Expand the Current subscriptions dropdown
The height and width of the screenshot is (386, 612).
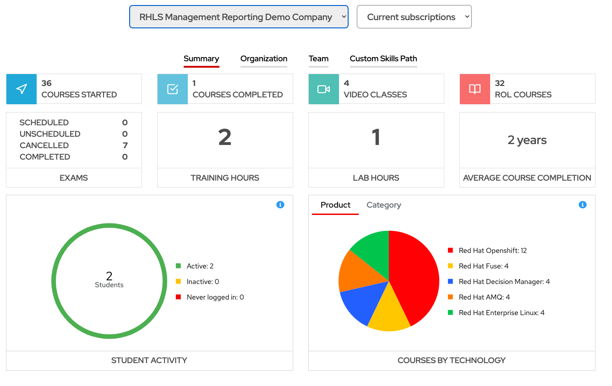[414, 16]
